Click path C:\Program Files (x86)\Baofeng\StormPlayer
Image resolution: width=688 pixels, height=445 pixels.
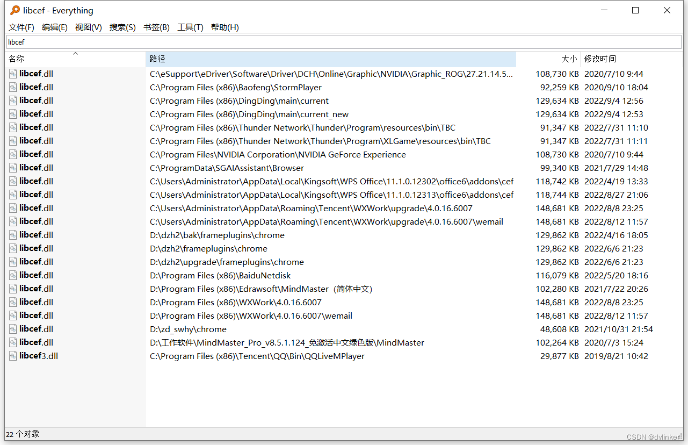236,87
